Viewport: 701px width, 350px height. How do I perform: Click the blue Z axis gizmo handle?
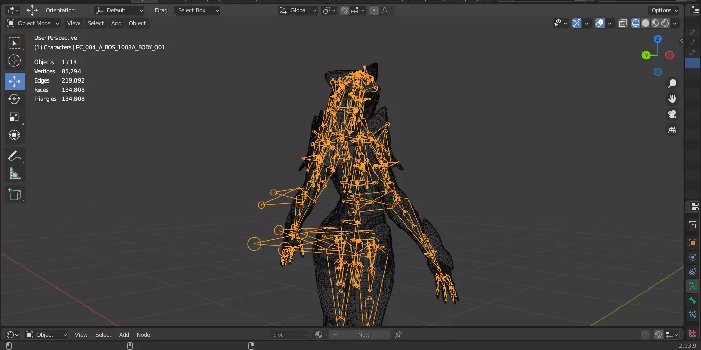658,39
